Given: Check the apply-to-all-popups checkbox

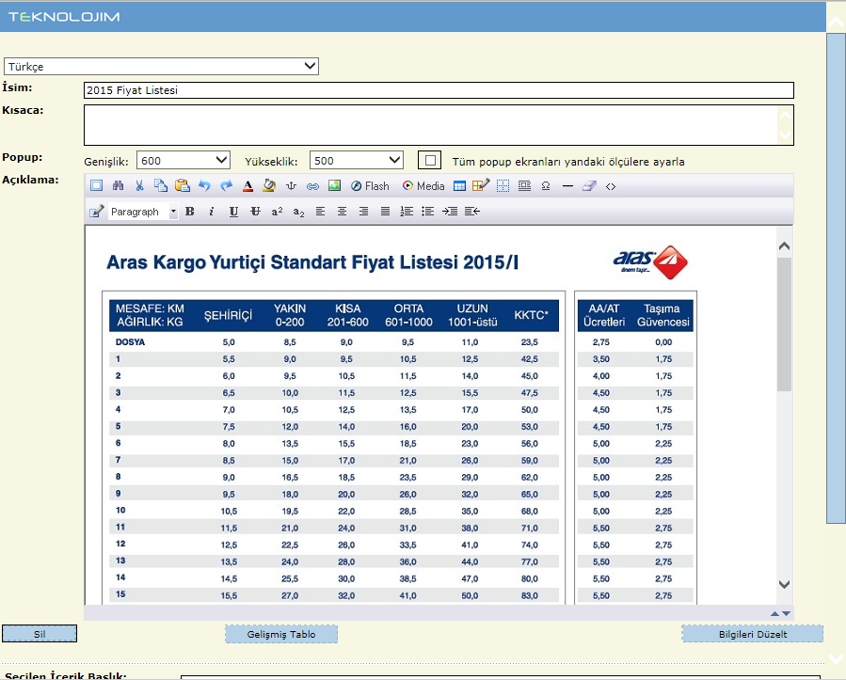Looking at the screenshot, I should pyautogui.click(x=430, y=160).
